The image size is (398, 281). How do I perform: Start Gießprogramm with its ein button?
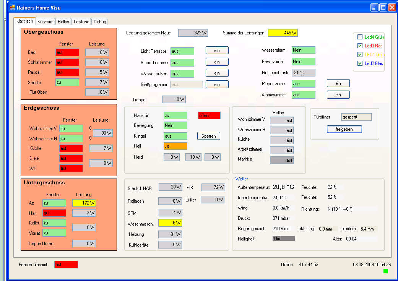tap(217, 84)
